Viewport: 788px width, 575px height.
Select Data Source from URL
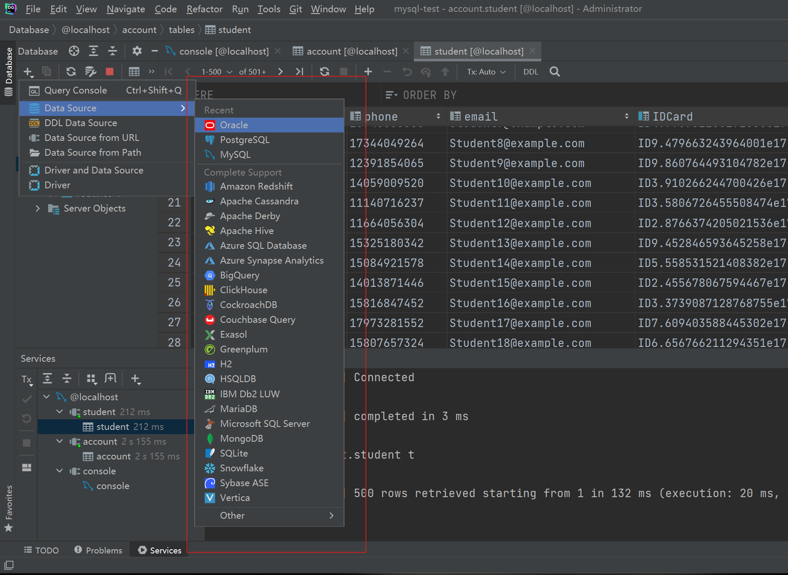107,137
